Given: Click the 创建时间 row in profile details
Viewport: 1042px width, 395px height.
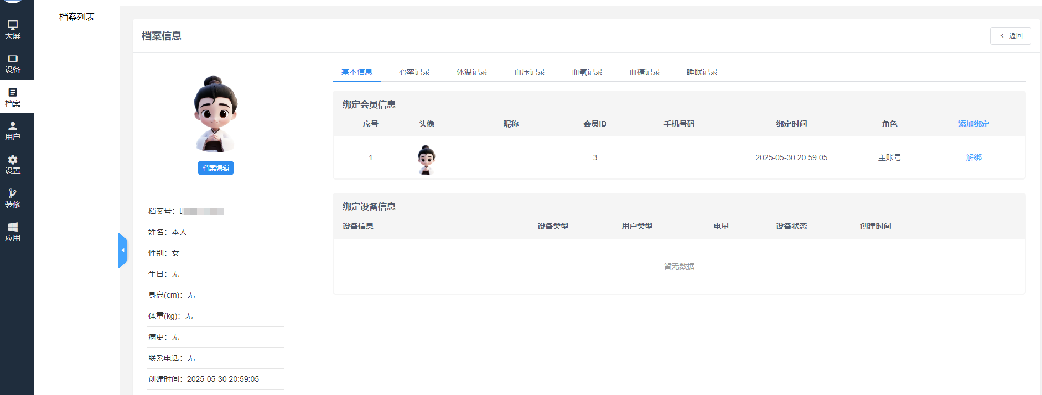Looking at the screenshot, I should 216,379.
